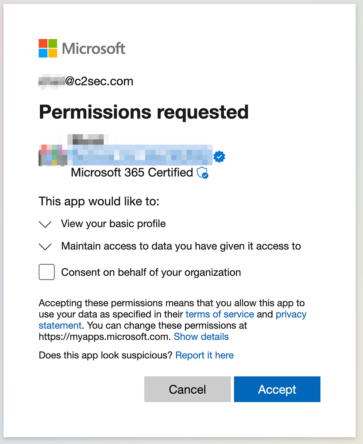This screenshot has height=444, width=363.
Task: Click the blue verified publisher badge
Action: point(219,157)
